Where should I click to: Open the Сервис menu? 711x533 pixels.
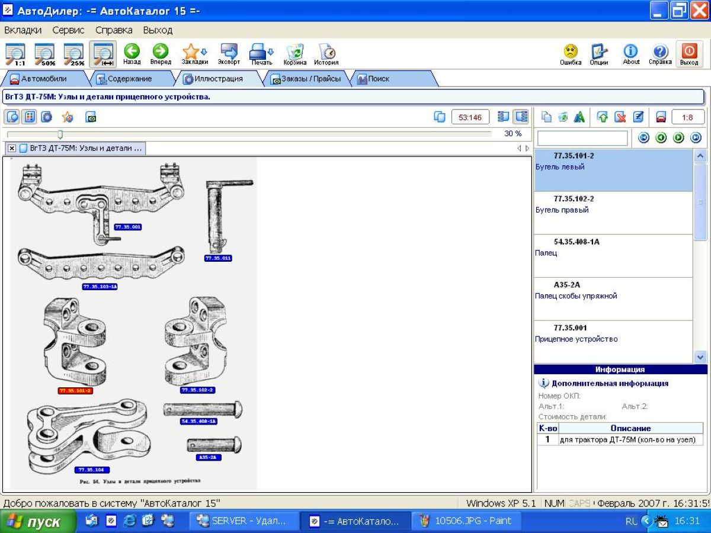click(x=68, y=30)
